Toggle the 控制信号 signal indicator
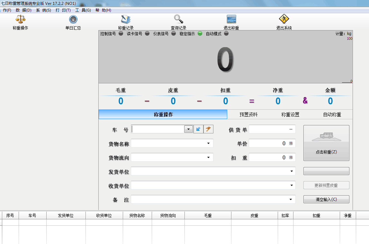The height and width of the screenshot is (244, 369). (x=121, y=33)
